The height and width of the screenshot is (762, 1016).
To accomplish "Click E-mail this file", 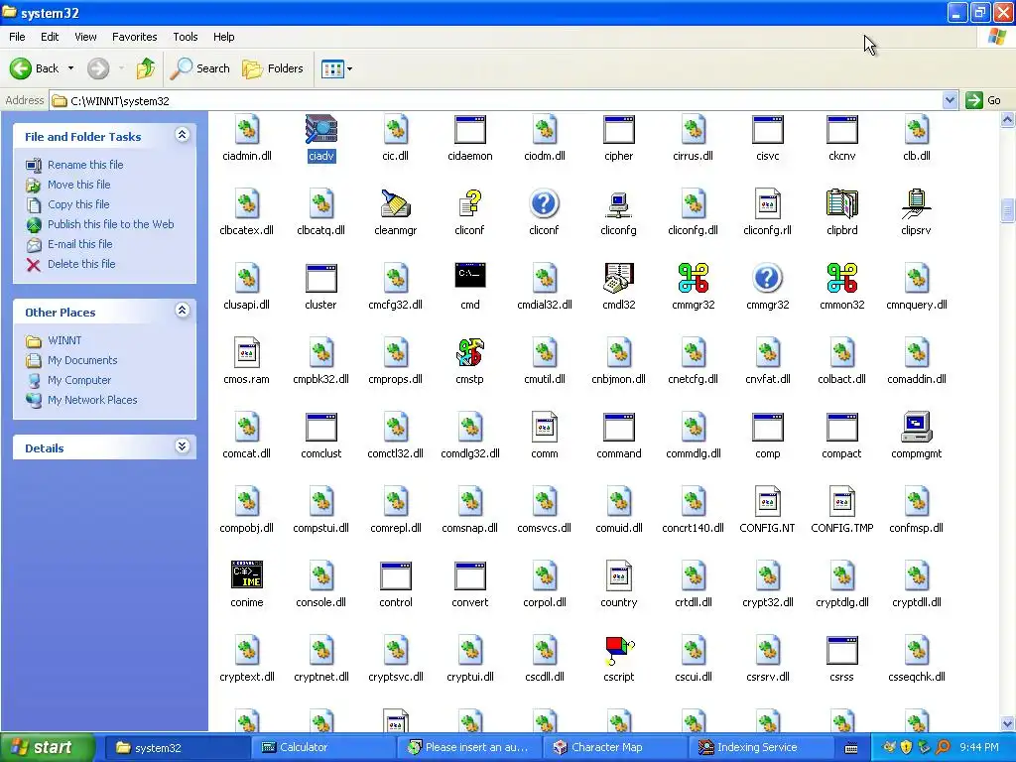I will pos(79,244).
